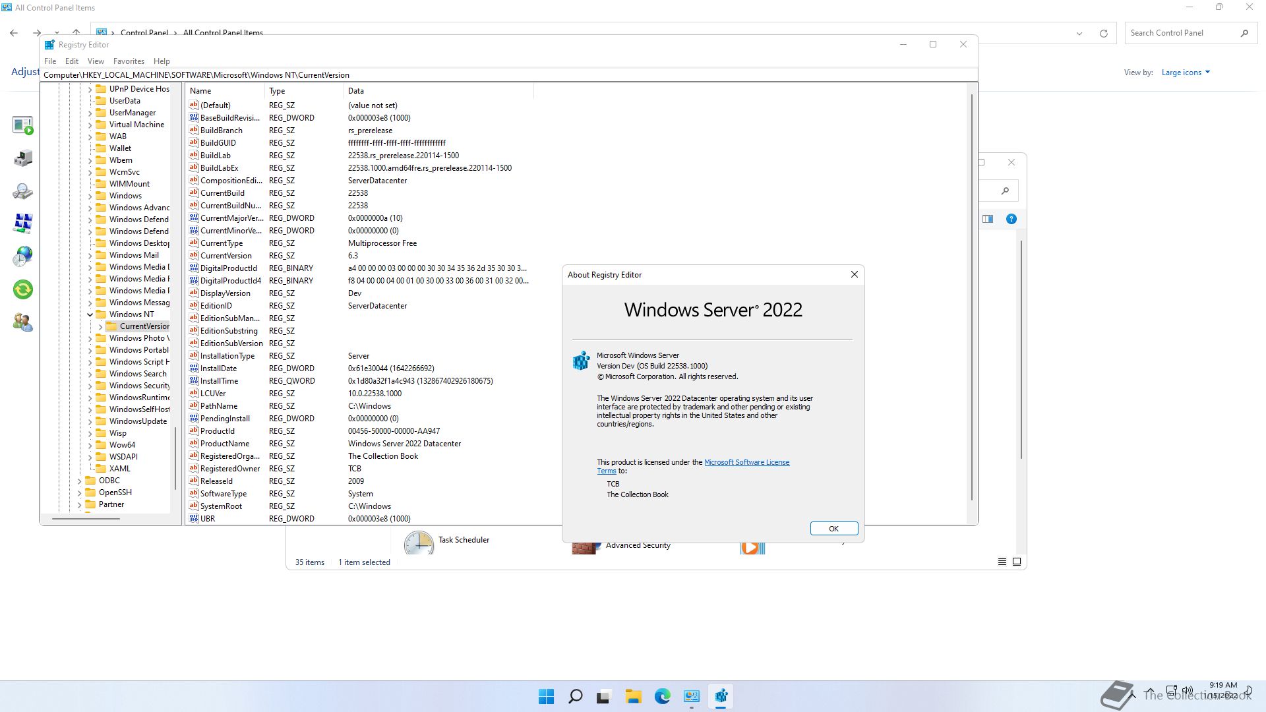Select the Windows Mail key in tree

[134, 255]
